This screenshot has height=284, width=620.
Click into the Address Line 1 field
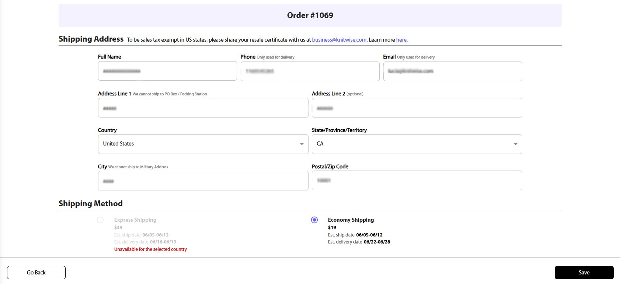point(203,108)
